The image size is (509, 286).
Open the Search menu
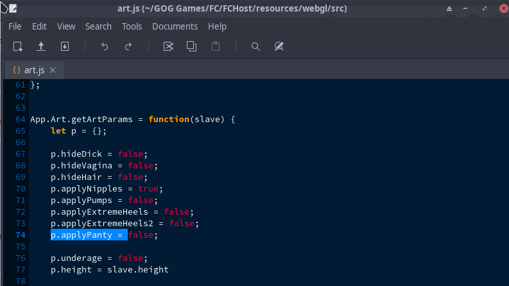point(98,26)
